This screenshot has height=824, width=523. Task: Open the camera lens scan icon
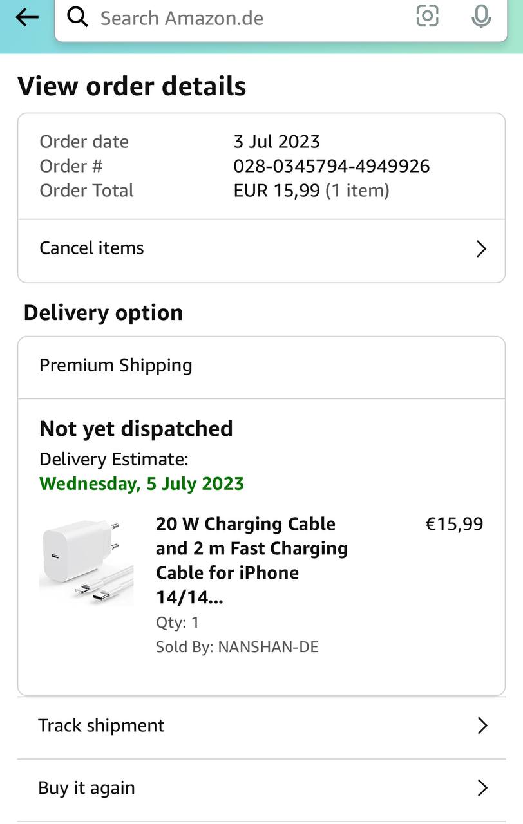(x=427, y=16)
